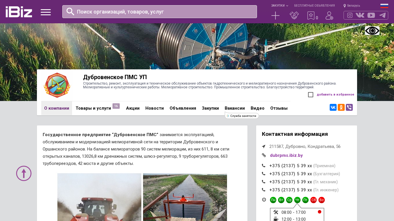The width and height of the screenshot is (394, 221).
Task: Open the Видео tab
Action: pos(258,108)
